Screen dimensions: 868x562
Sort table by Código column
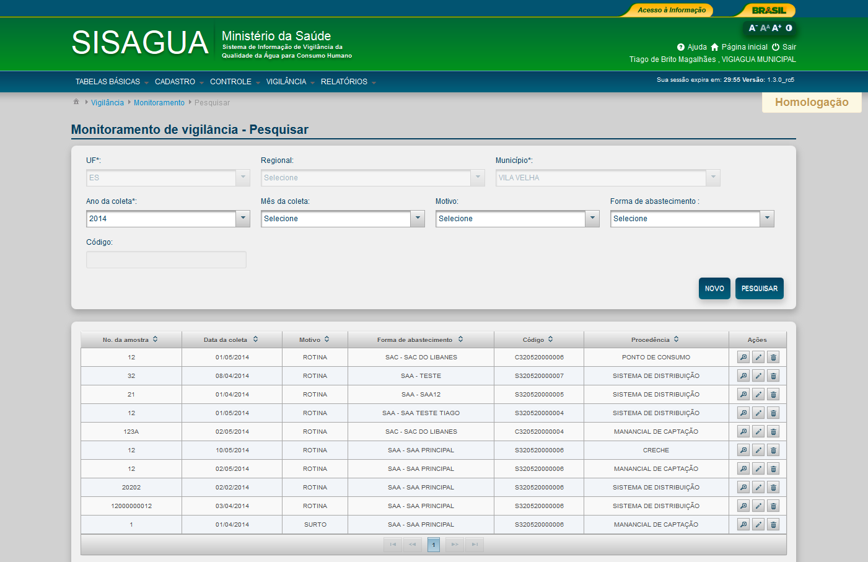[538, 340]
